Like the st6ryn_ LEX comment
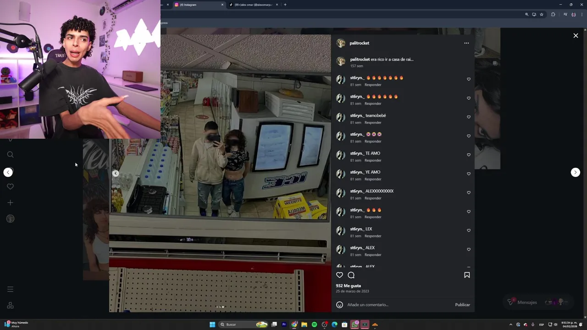 [x=469, y=231]
